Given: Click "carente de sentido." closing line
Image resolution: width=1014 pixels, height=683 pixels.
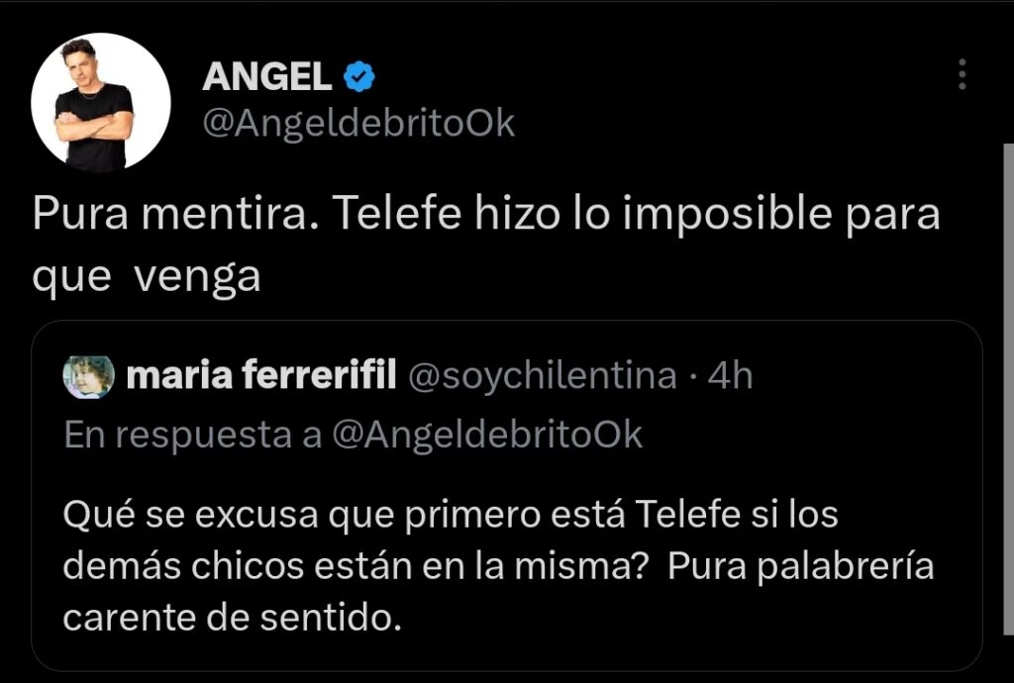Looking at the screenshot, I should coord(232,619).
